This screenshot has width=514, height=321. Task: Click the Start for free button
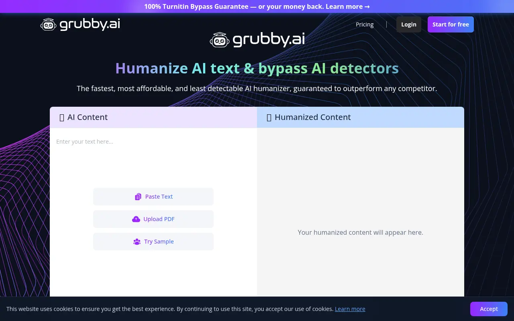click(x=451, y=24)
